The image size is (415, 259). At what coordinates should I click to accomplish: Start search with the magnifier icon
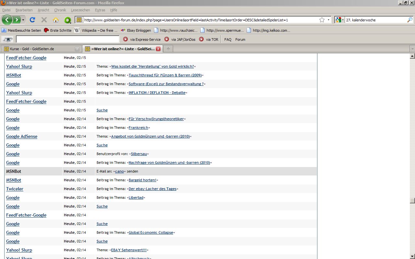(x=410, y=20)
